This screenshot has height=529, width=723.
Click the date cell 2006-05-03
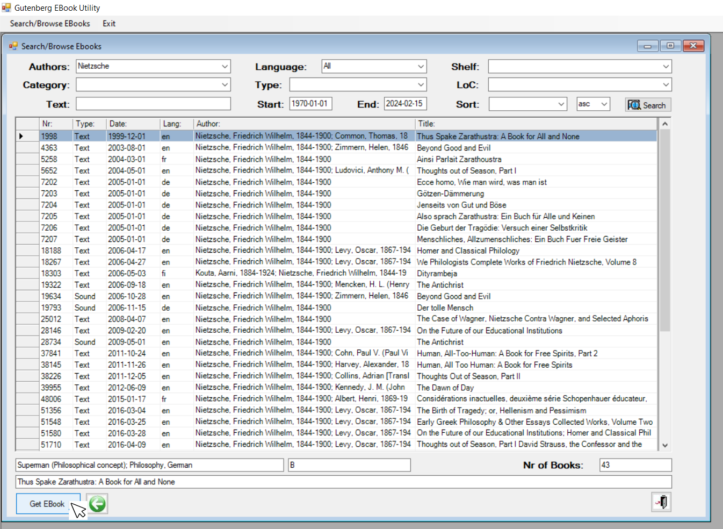(x=133, y=274)
